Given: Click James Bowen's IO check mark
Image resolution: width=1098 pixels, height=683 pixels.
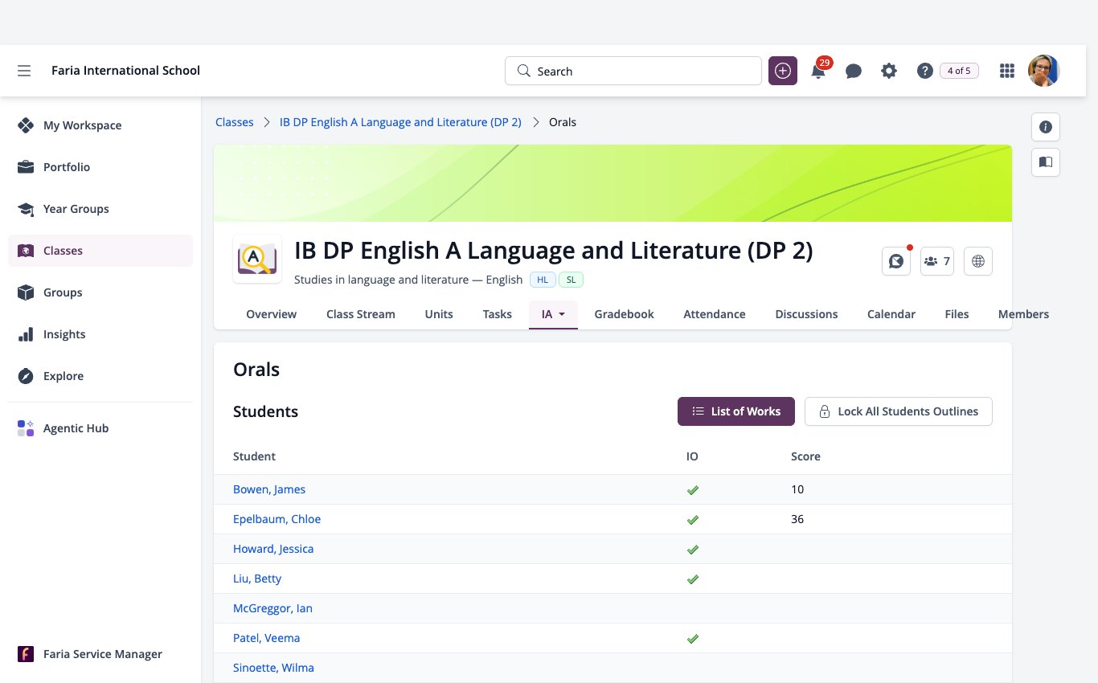Looking at the screenshot, I should click(x=693, y=489).
